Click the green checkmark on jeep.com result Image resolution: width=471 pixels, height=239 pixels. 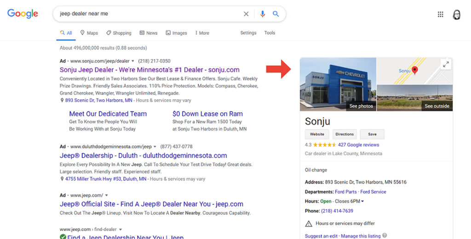click(x=63, y=237)
